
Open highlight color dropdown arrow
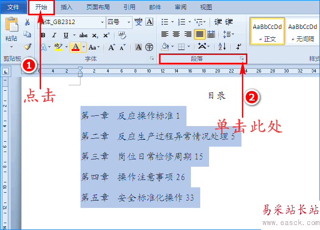tap(66, 47)
